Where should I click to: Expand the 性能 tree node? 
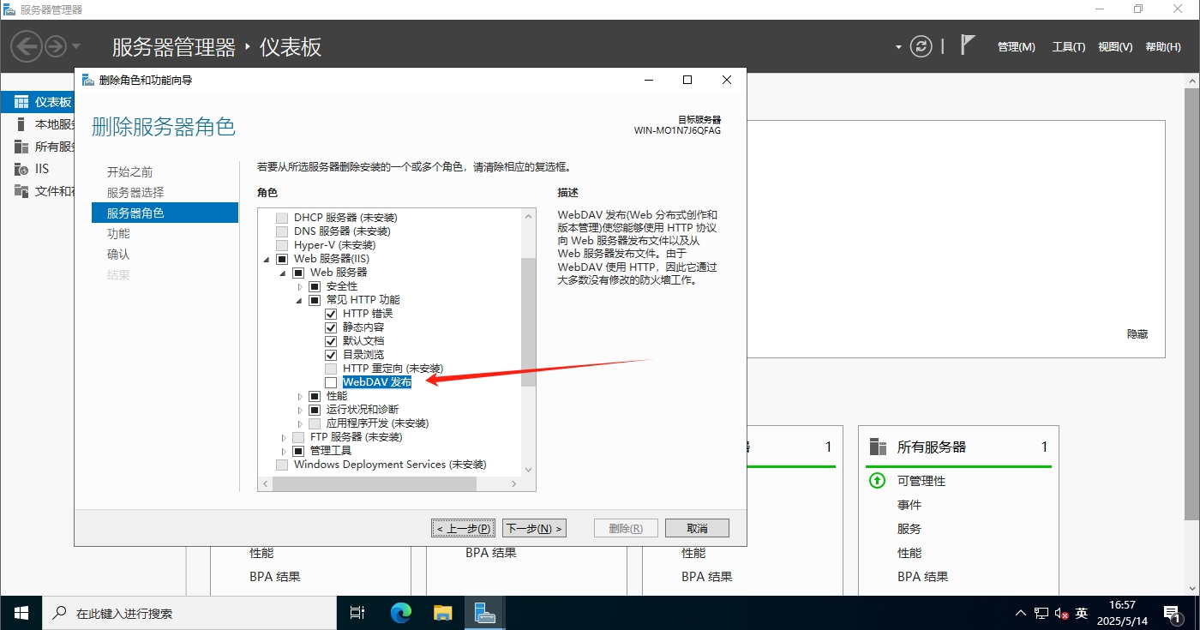pos(300,396)
